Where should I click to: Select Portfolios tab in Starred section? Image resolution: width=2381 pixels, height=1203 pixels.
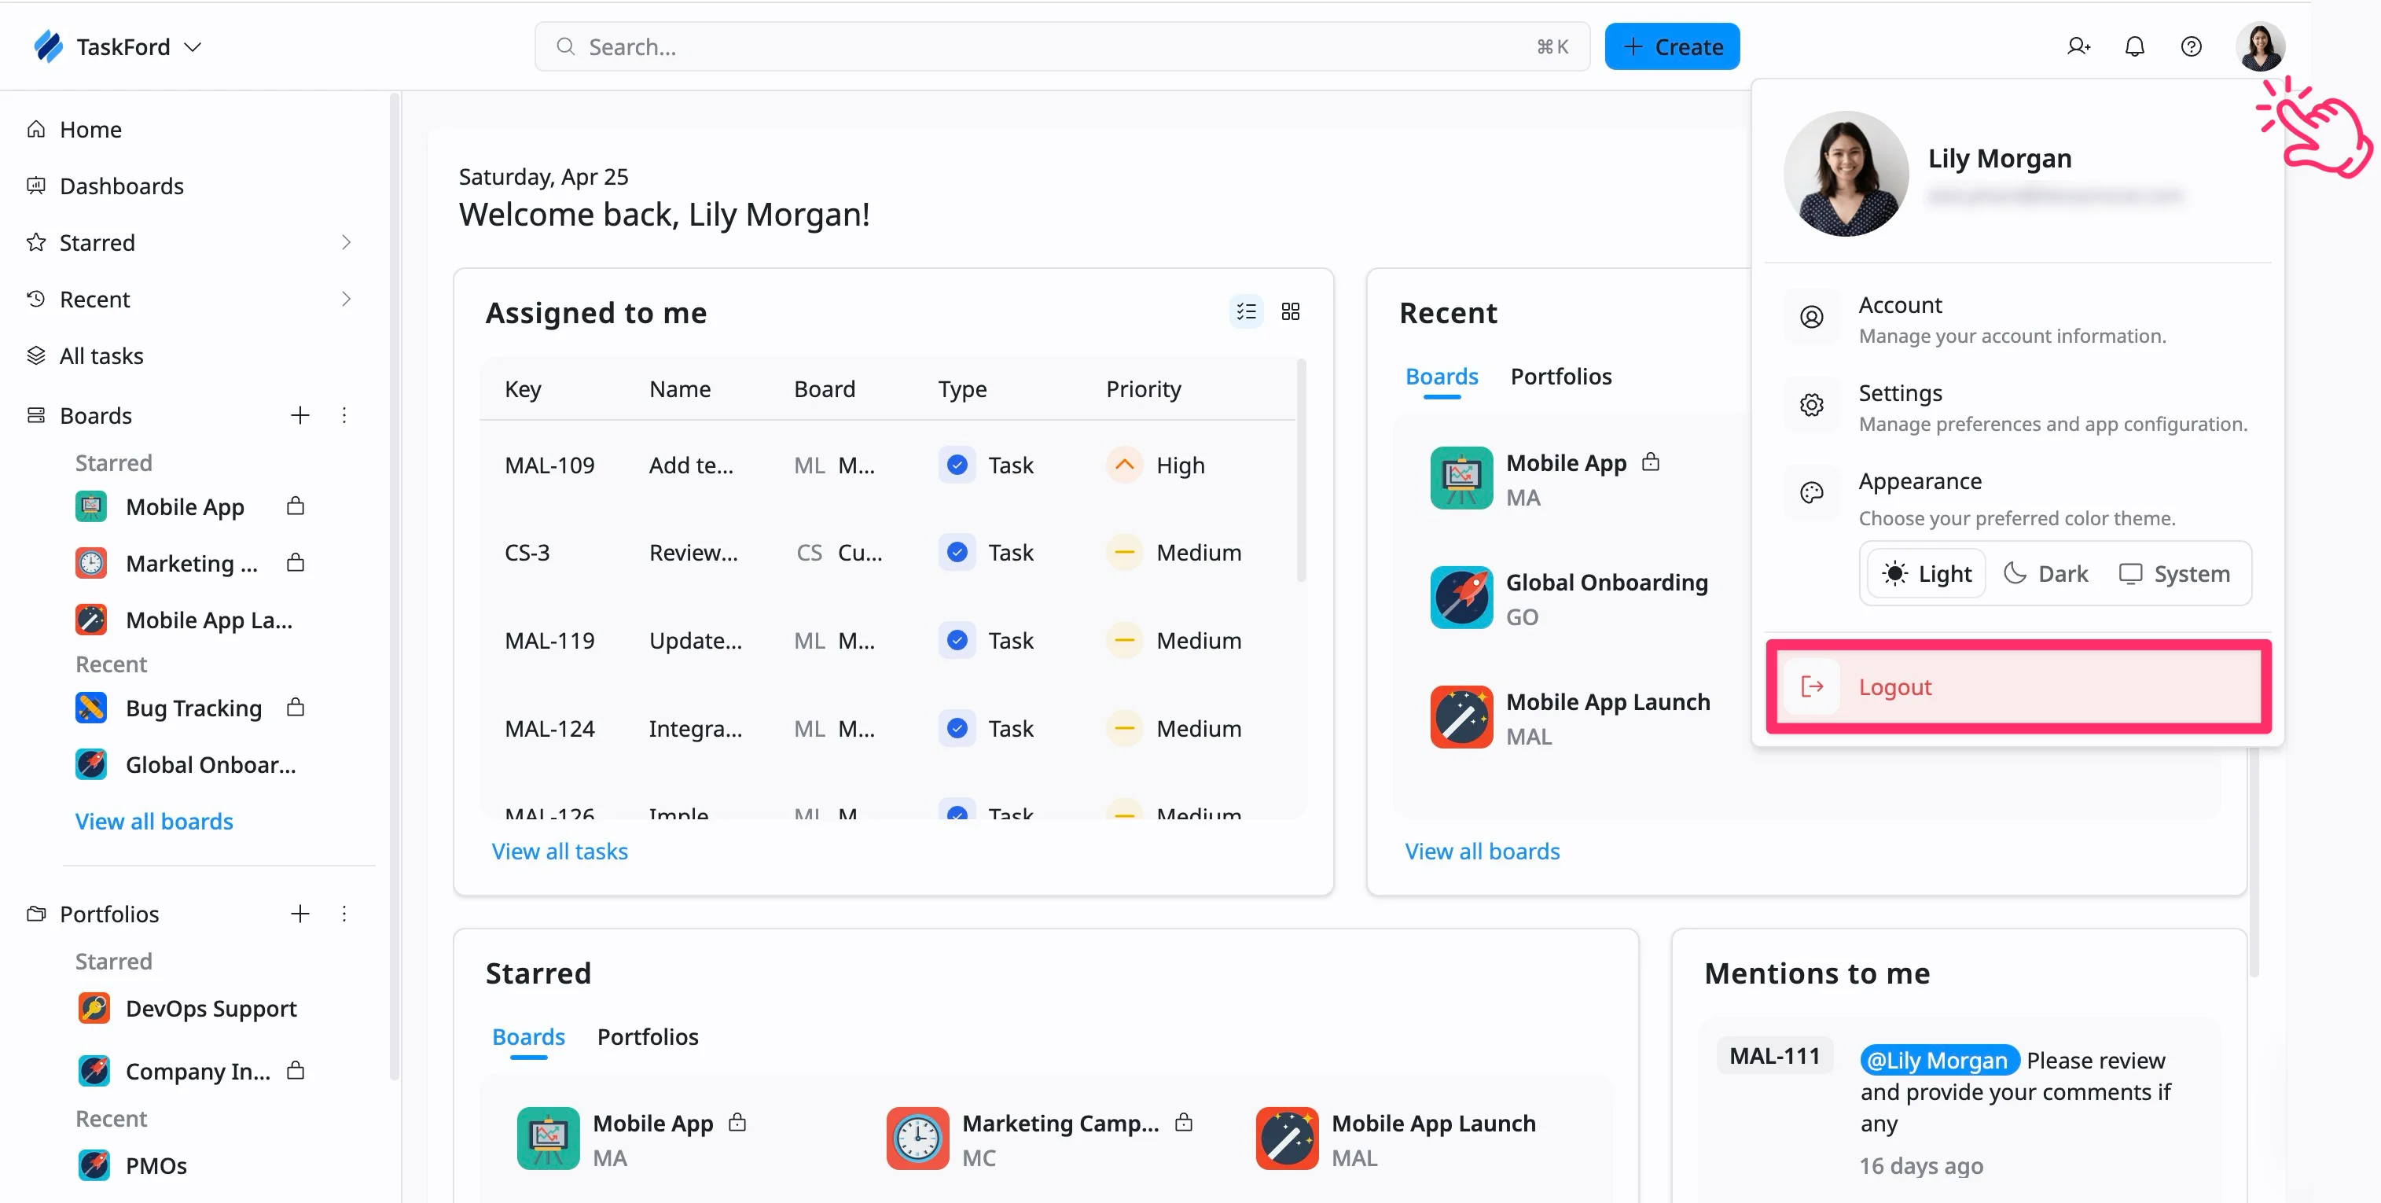tap(647, 1036)
